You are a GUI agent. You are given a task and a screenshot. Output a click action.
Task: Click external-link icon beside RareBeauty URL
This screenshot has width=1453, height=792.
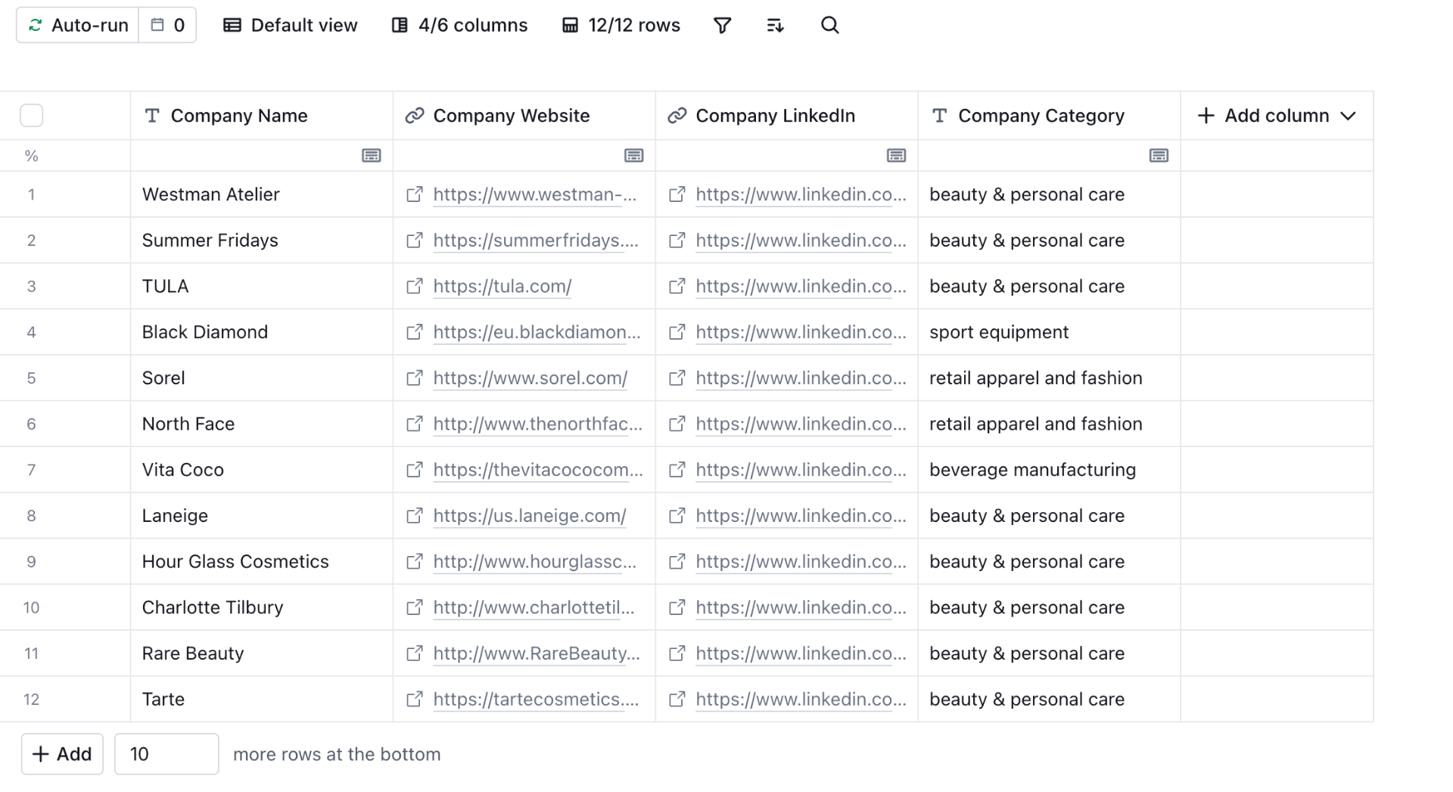(415, 653)
